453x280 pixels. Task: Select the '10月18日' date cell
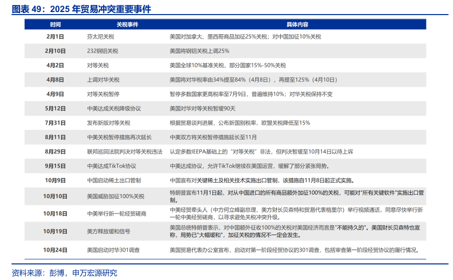coord(55,214)
